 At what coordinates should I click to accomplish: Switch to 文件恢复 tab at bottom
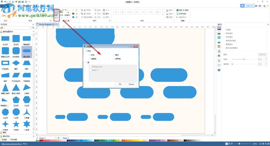point(13,140)
